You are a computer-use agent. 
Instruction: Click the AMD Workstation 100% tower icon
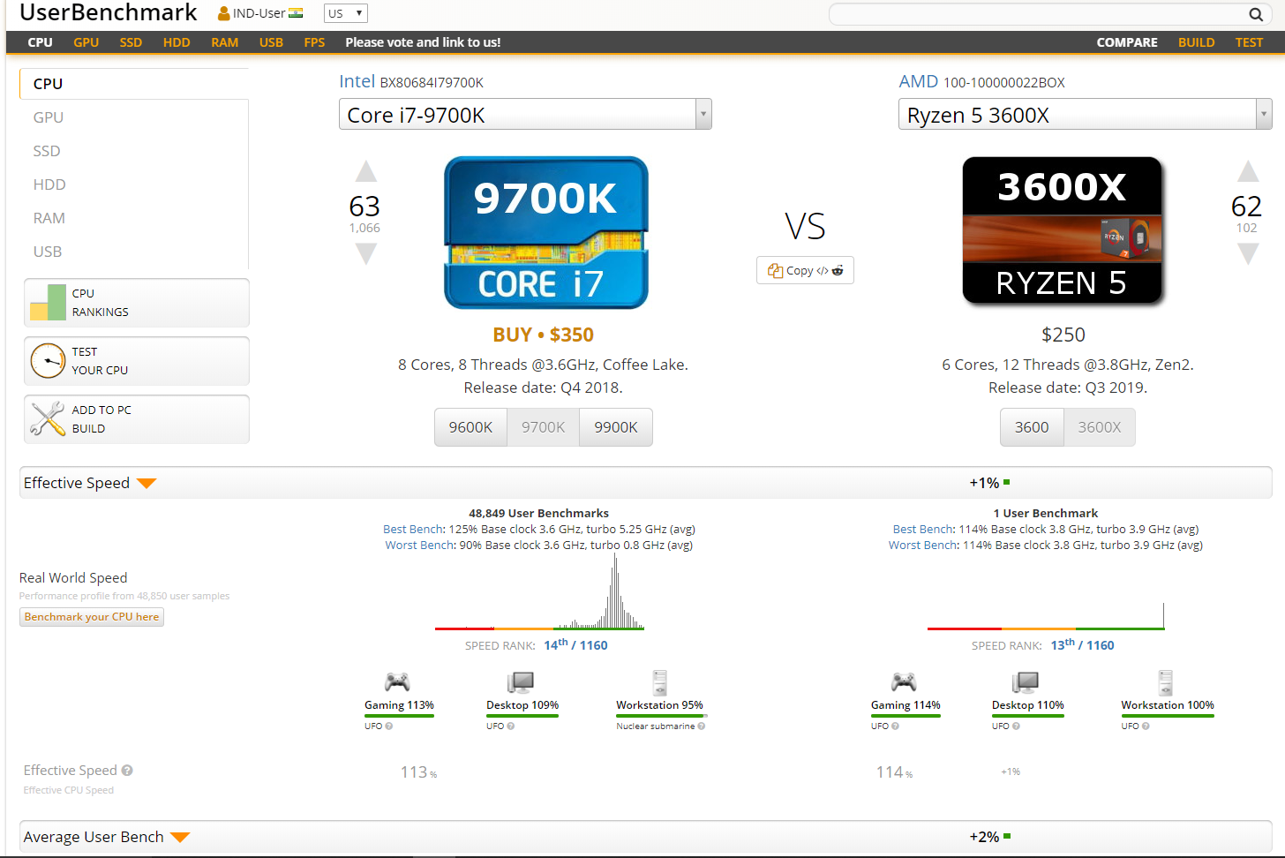1166,682
